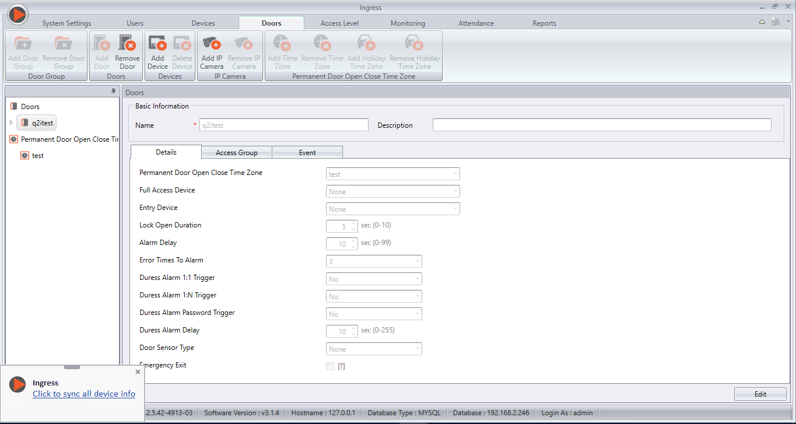
Task: Pin the left navigation panel
Action: (114, 92)
